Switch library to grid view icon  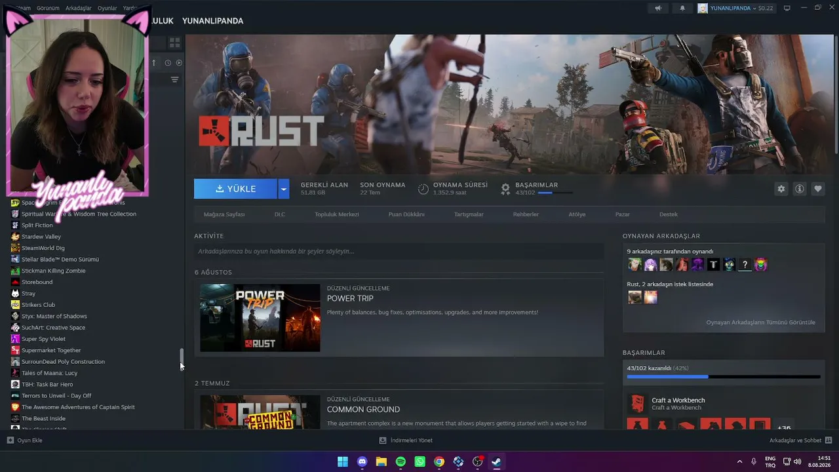point(174,43)
